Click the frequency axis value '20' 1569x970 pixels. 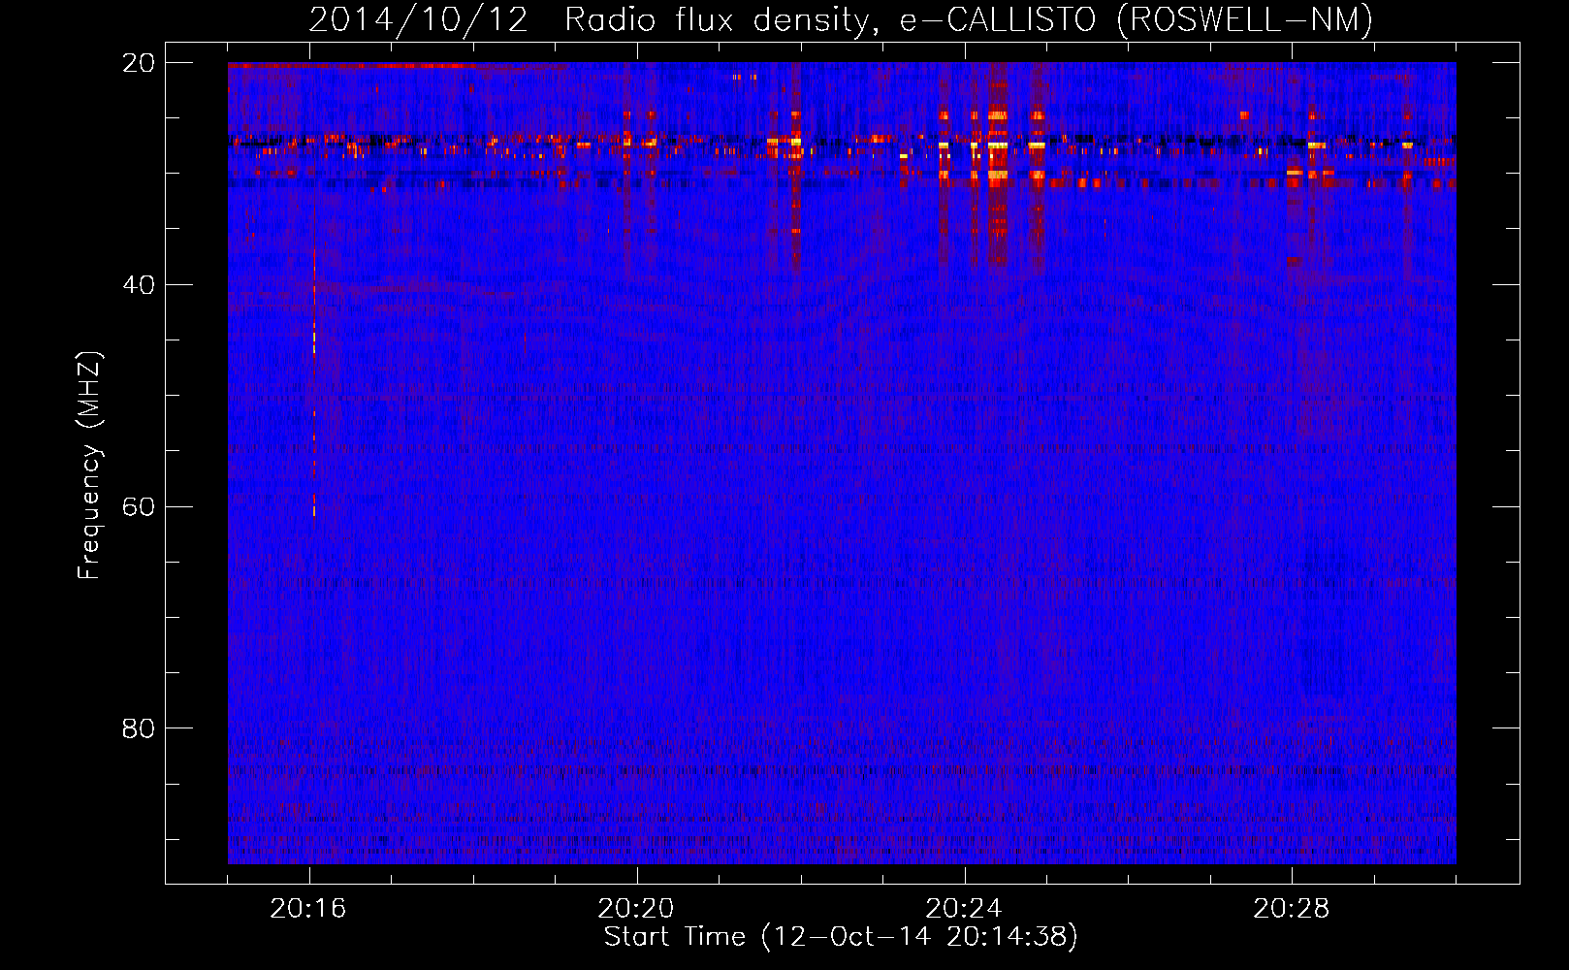[139, 63]
